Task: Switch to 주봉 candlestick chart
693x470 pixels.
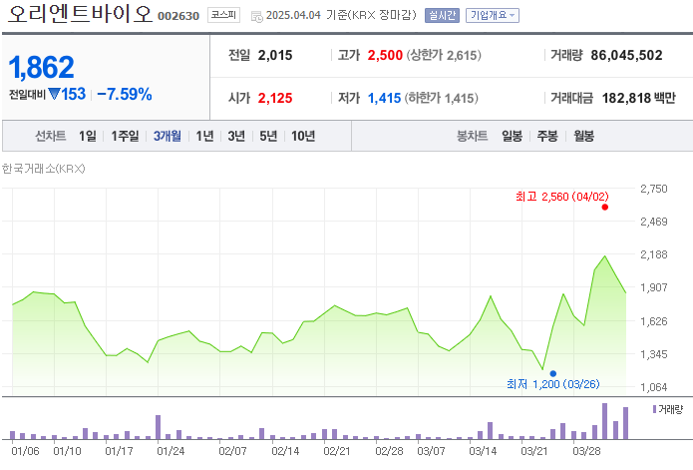Action: pos(547,136)
